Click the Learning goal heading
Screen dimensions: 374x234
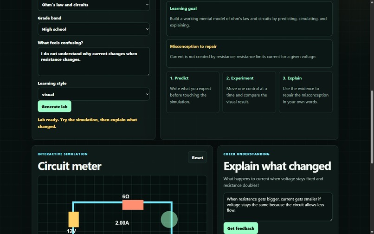click(183, 9)
